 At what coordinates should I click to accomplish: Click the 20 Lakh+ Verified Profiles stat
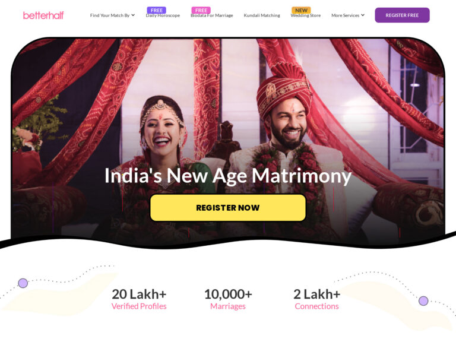(139, 299)
